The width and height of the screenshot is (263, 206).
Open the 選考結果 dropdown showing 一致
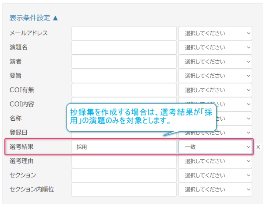(215, 147)
